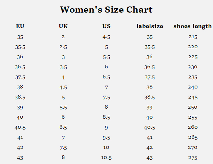Select US size 5.5 cell
The image size is (213, 164).
[106, 57]
